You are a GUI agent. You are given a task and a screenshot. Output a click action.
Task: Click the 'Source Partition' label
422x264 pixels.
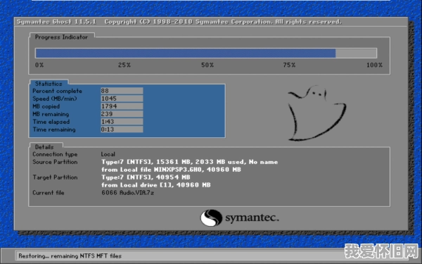(55, 162)
